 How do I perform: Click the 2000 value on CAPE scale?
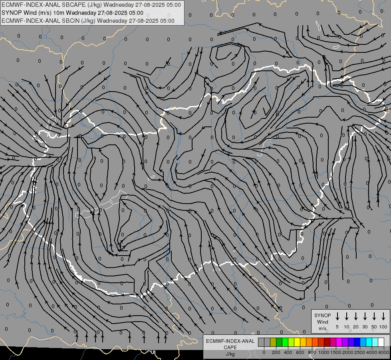tap(348, 352)
